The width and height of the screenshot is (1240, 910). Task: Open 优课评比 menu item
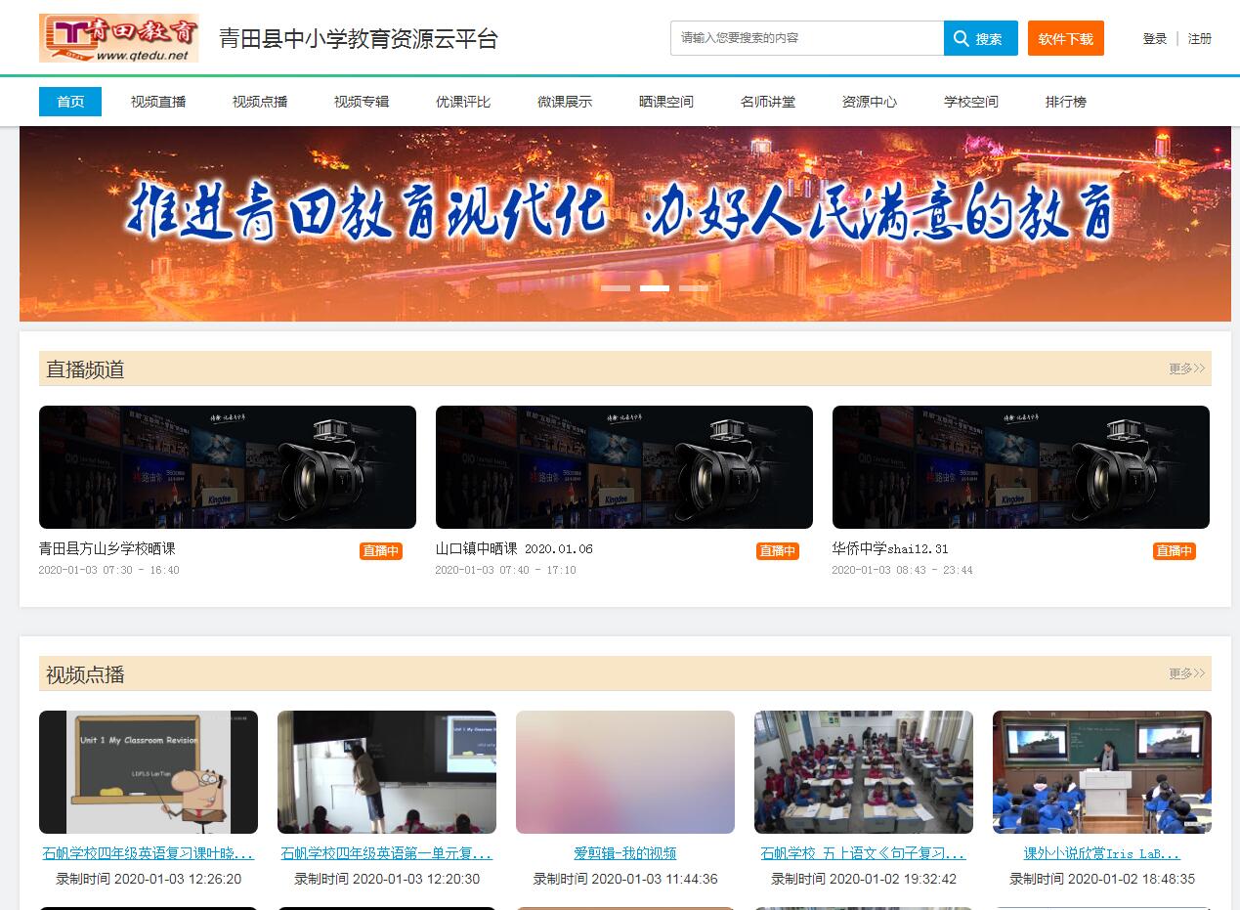(463, 102)
